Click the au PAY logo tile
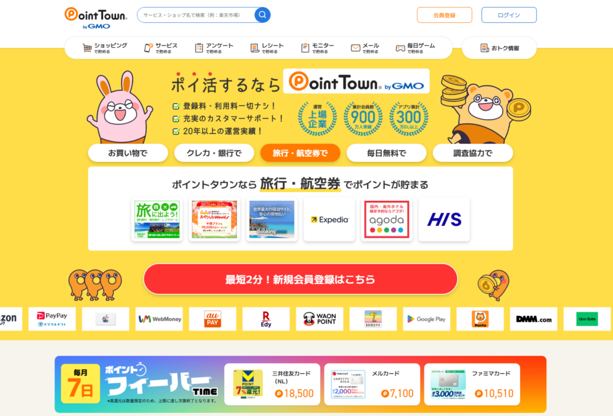 213,319
